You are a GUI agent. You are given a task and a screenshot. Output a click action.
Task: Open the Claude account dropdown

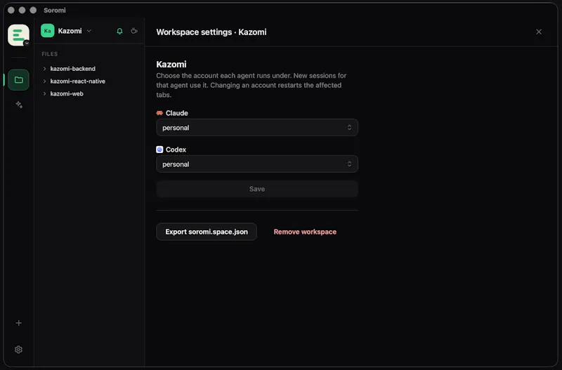[x=257, y=128]
